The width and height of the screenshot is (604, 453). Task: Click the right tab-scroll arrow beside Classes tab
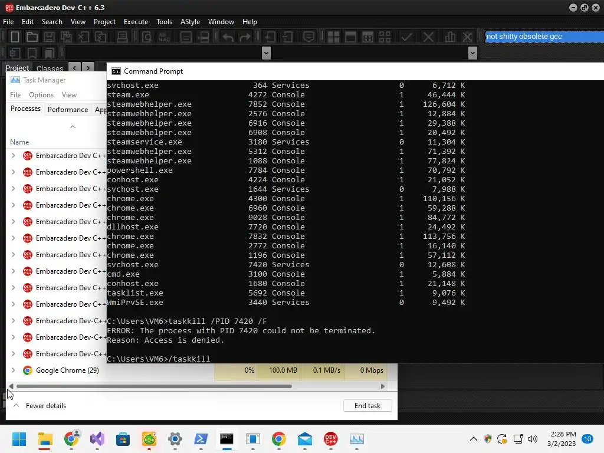coord(88,67)
